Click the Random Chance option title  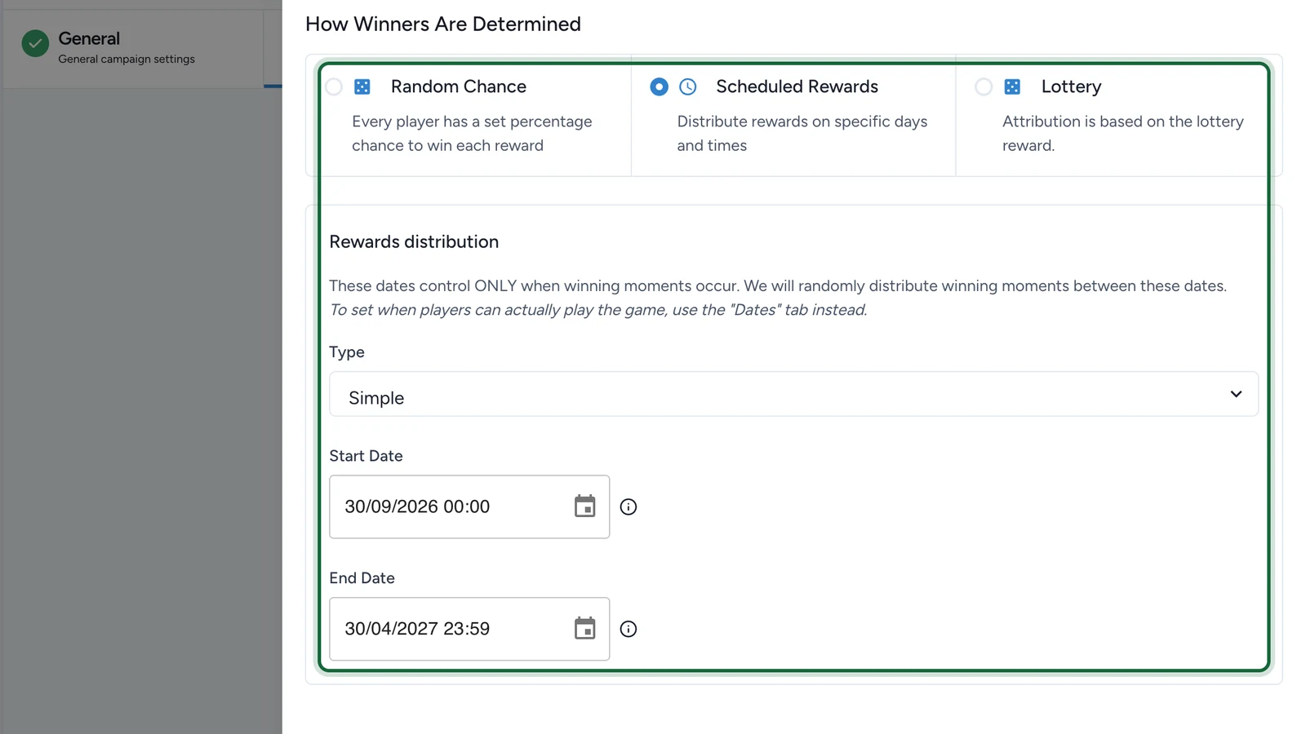[459, 86]
